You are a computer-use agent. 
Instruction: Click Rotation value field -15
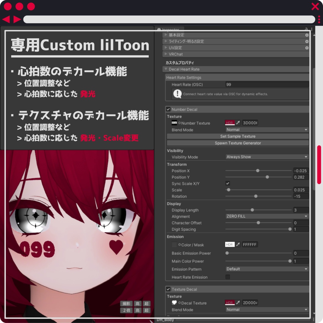click(x=301, y=196)
